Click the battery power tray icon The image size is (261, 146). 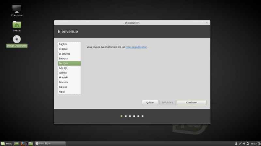tap(248, 143)
